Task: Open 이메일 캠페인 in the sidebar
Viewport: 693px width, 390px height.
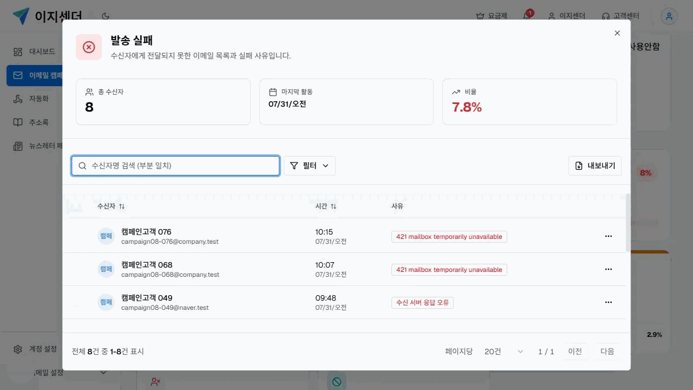Action: (x=35, y=75)
